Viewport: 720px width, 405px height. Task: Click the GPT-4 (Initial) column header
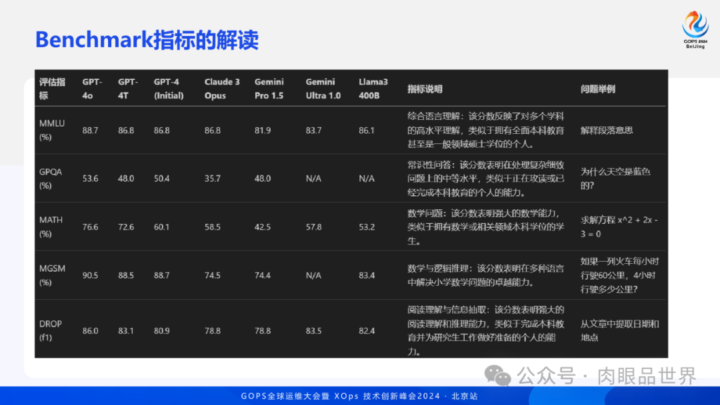click(x=169, y=89)
